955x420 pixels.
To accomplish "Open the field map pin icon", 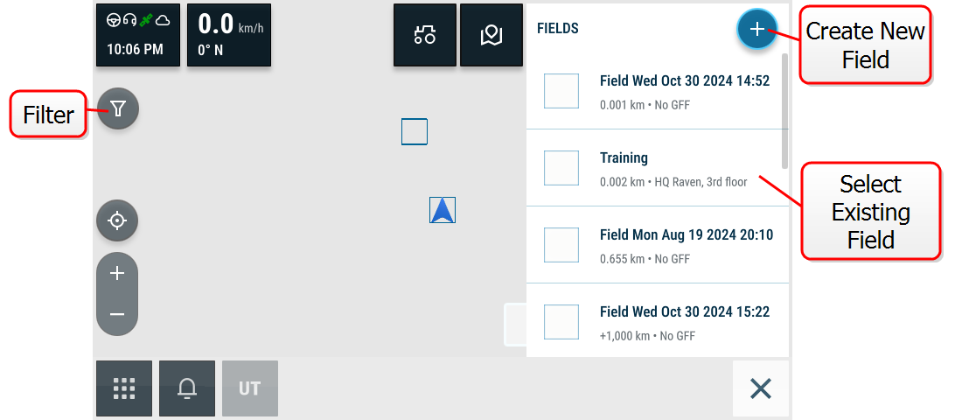I will tap(491, 35).
